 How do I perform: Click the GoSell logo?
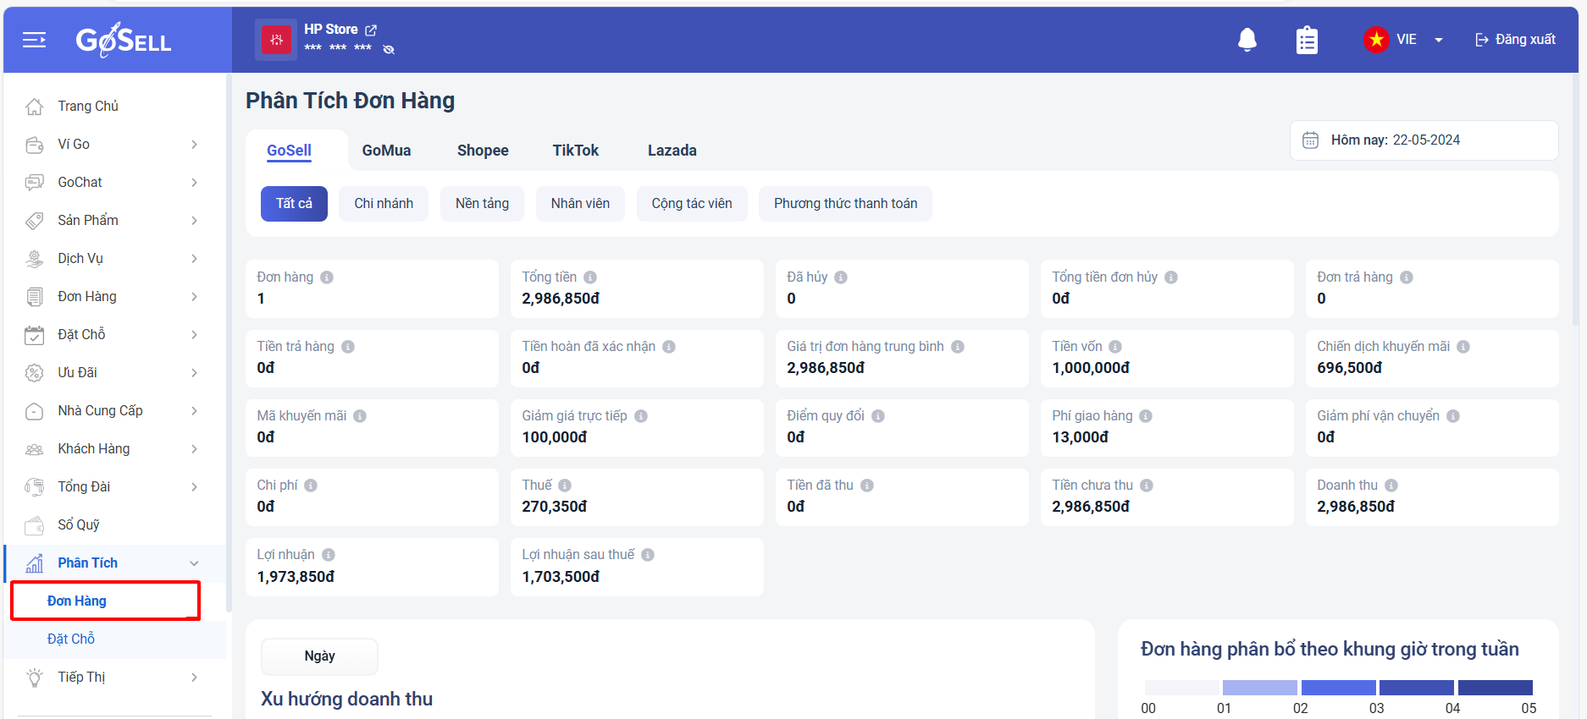124,40
